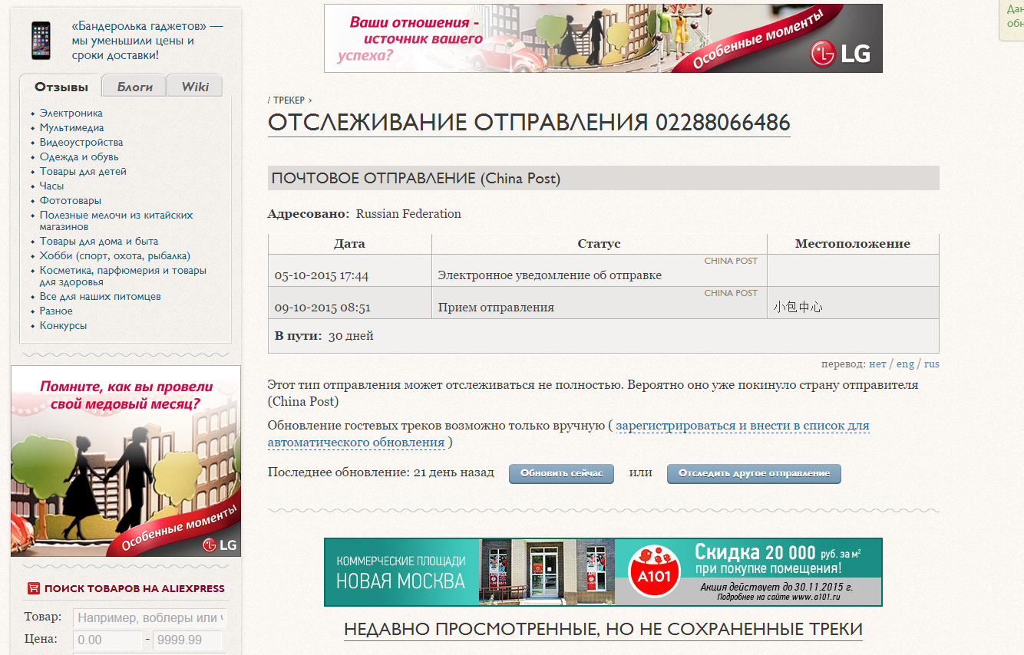The image size is (1024, 655).
Task: Select eng translation option
Action: [x=905, y=364]
